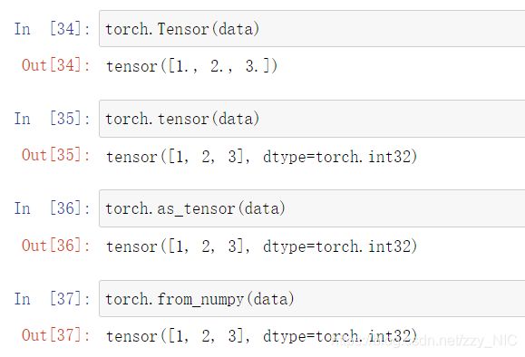
Task: Click the blog.csdn.net watermark link
Action: [x=426, y=341]
